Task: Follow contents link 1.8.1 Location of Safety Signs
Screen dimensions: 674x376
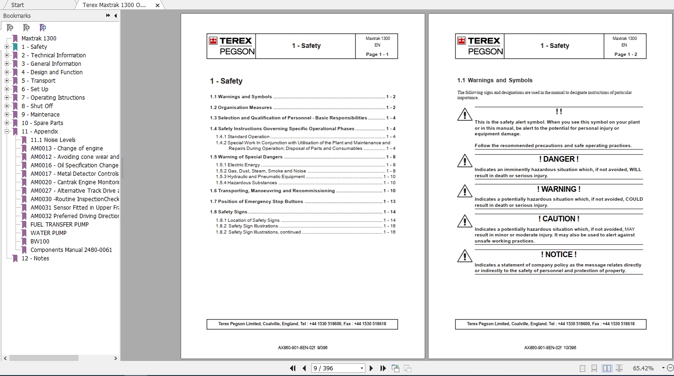Action: point(306,220)
